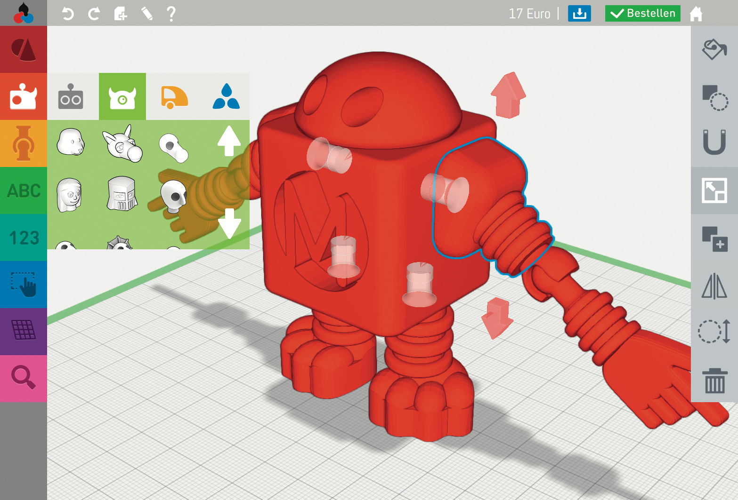738x500 pixels.
Task: Download the model with the blue download button
Action: (579, 13)
